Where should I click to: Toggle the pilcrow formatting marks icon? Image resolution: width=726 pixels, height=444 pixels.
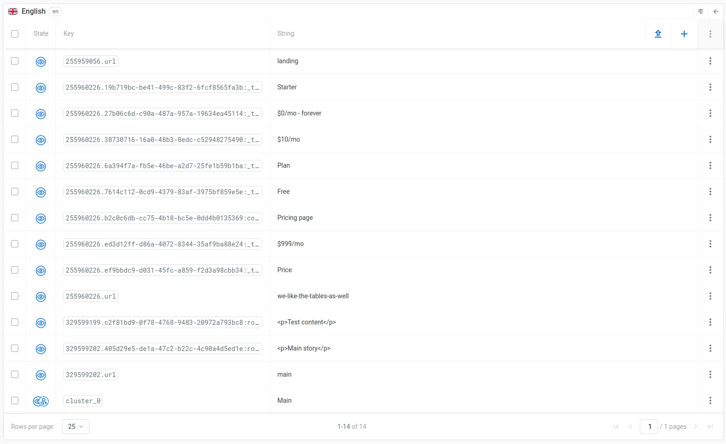pos(700,11)
